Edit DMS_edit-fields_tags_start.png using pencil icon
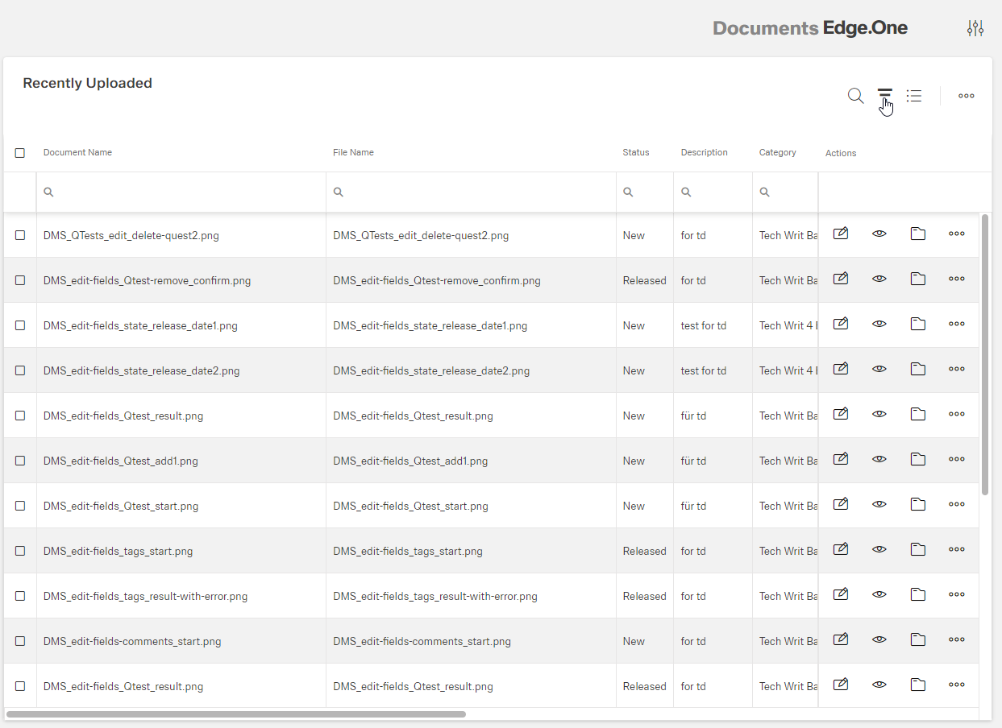Screen dimensions: 1002x728 coord(840,549)
